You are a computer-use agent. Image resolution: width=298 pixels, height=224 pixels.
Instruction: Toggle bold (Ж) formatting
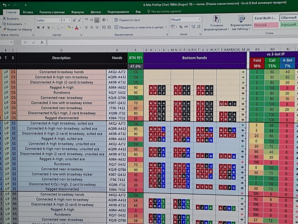pyautogui.click(x=38, y=28)
